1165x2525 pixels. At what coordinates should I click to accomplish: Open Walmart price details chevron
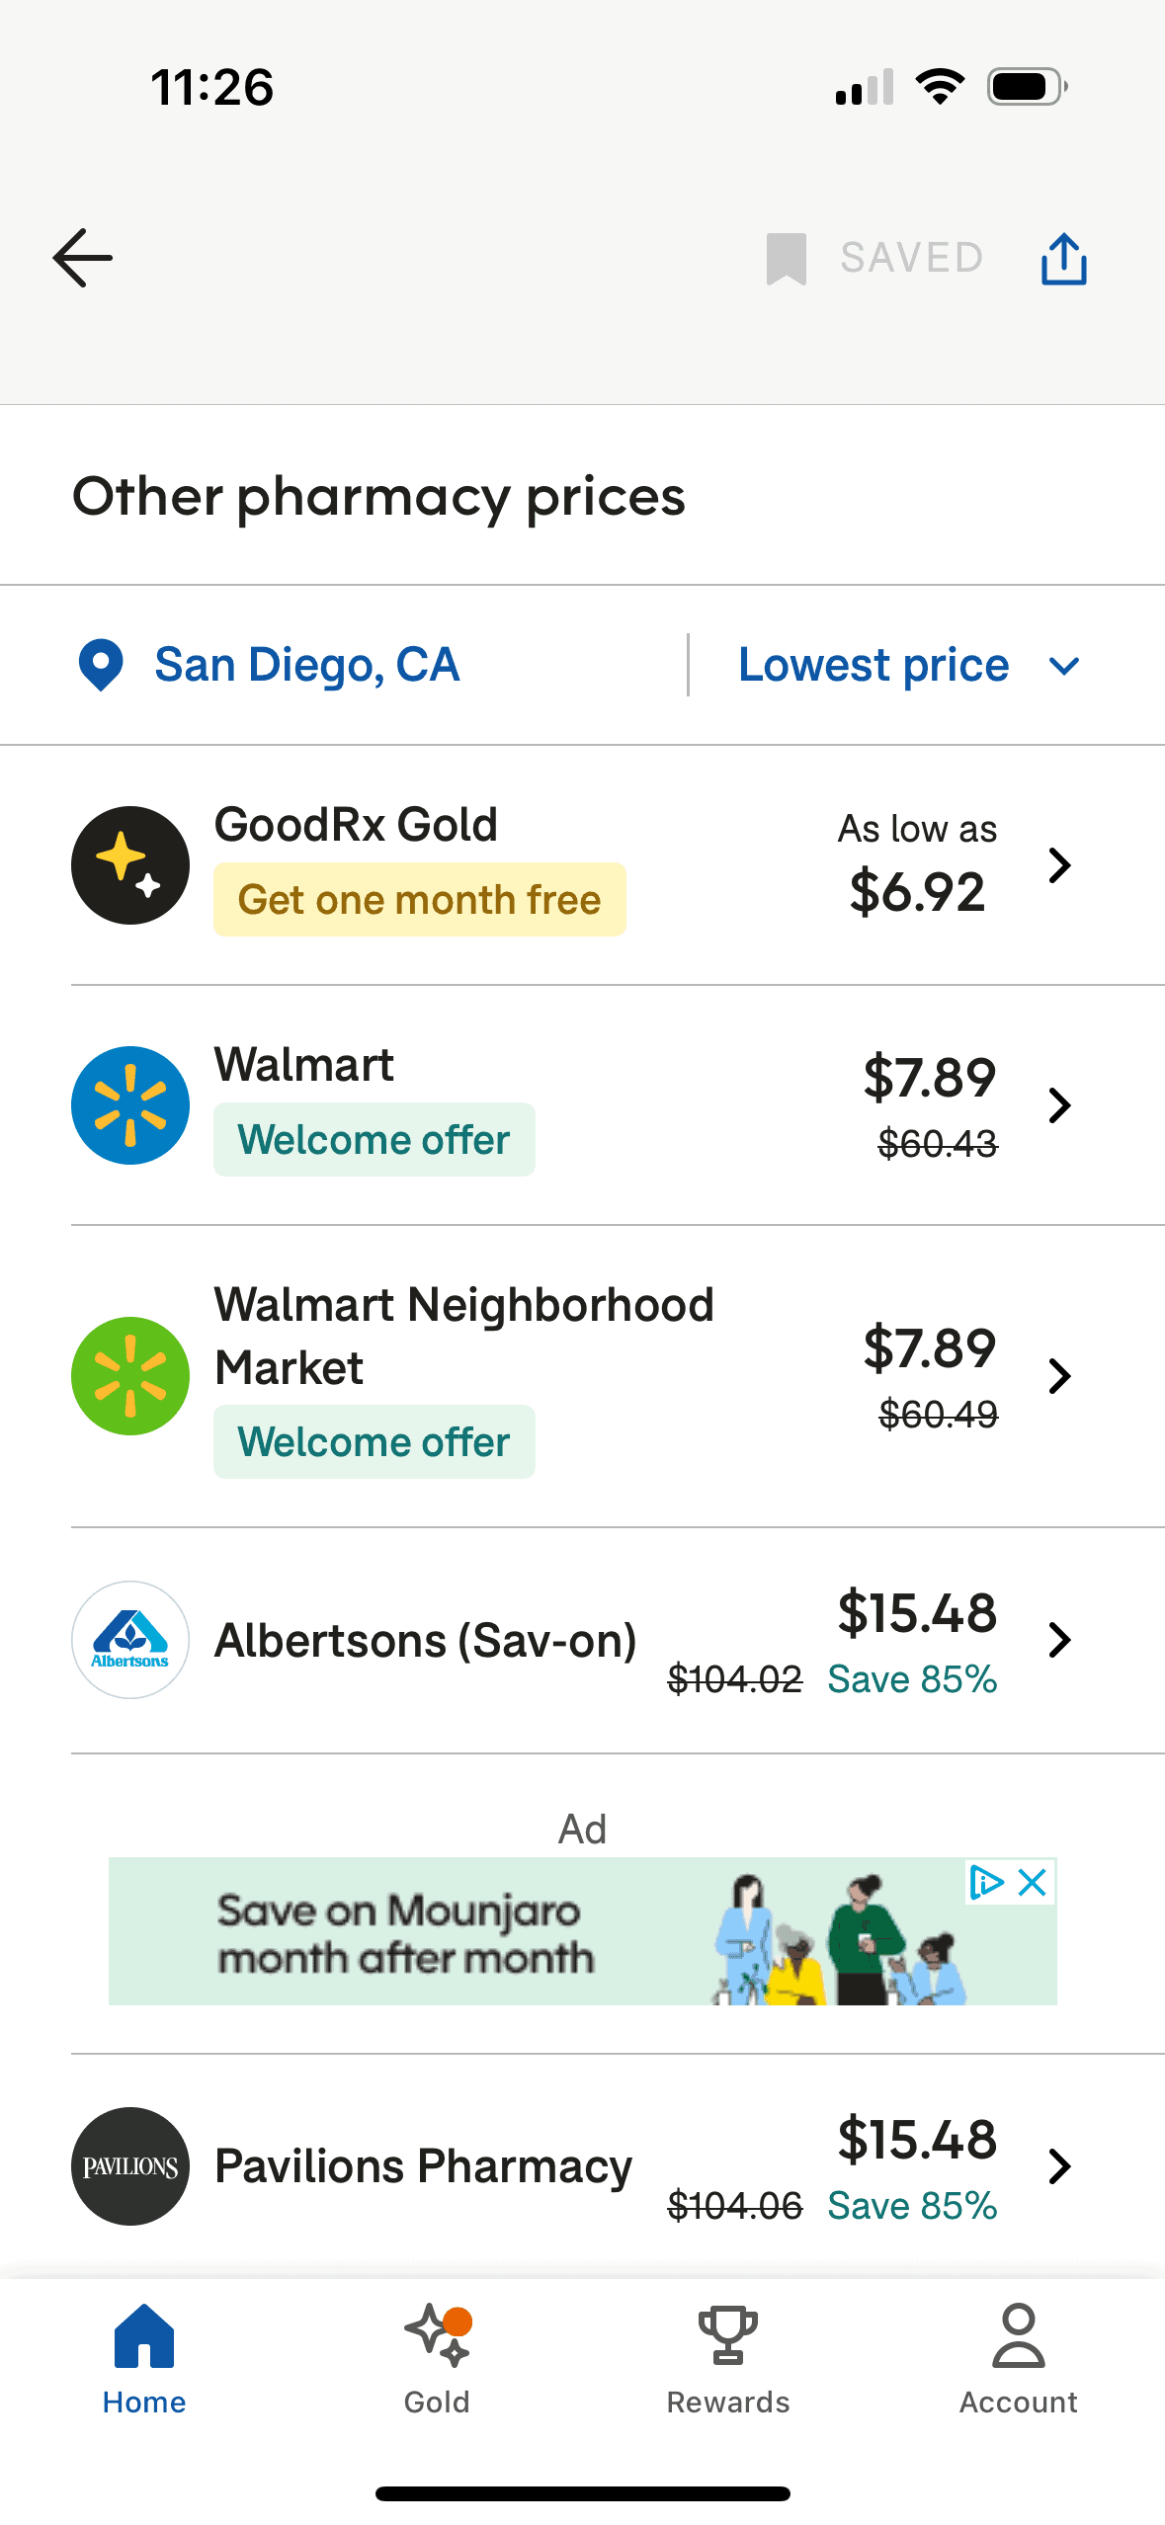point(1059,1105)
